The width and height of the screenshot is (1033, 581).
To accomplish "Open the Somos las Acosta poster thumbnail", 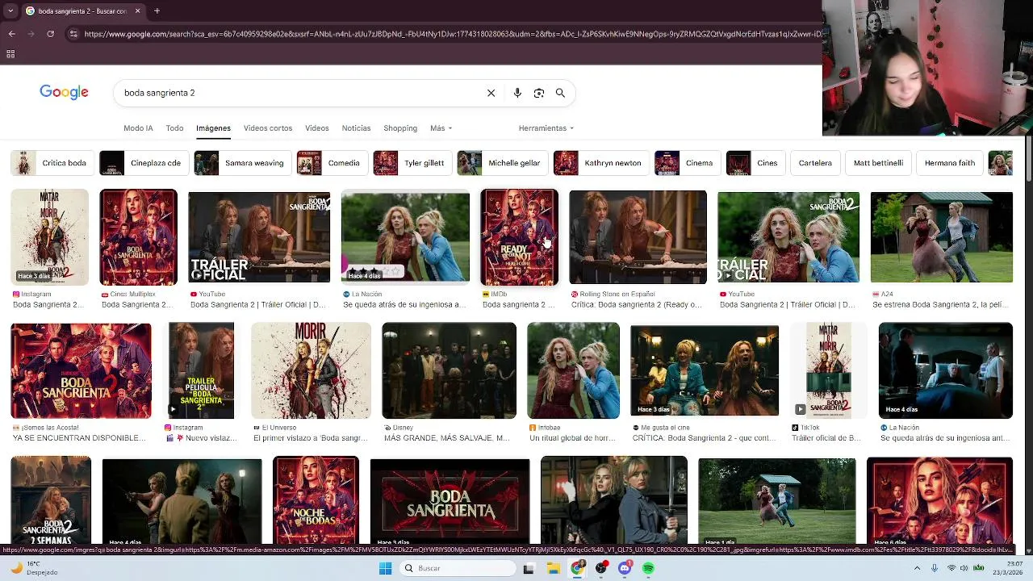I will [x=81, y=370].
